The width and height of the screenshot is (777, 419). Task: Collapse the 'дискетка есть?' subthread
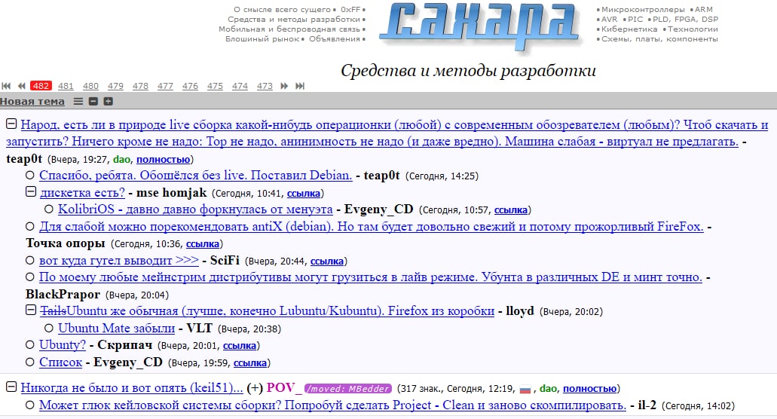click(x=31, y=191)
